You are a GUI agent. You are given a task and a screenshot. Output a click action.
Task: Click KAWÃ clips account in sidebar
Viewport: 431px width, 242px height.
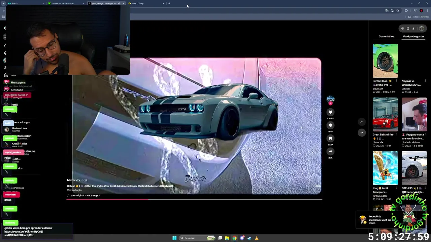click(20, 145)
